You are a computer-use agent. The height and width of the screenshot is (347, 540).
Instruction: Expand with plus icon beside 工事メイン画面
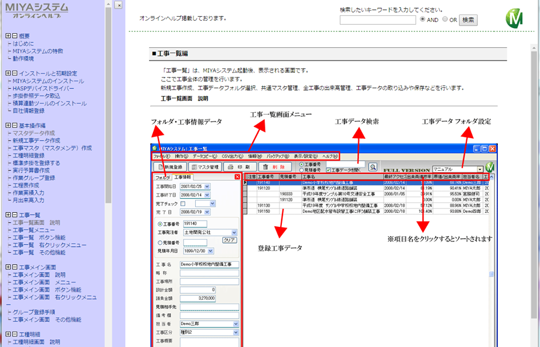[x=8, y=267]
